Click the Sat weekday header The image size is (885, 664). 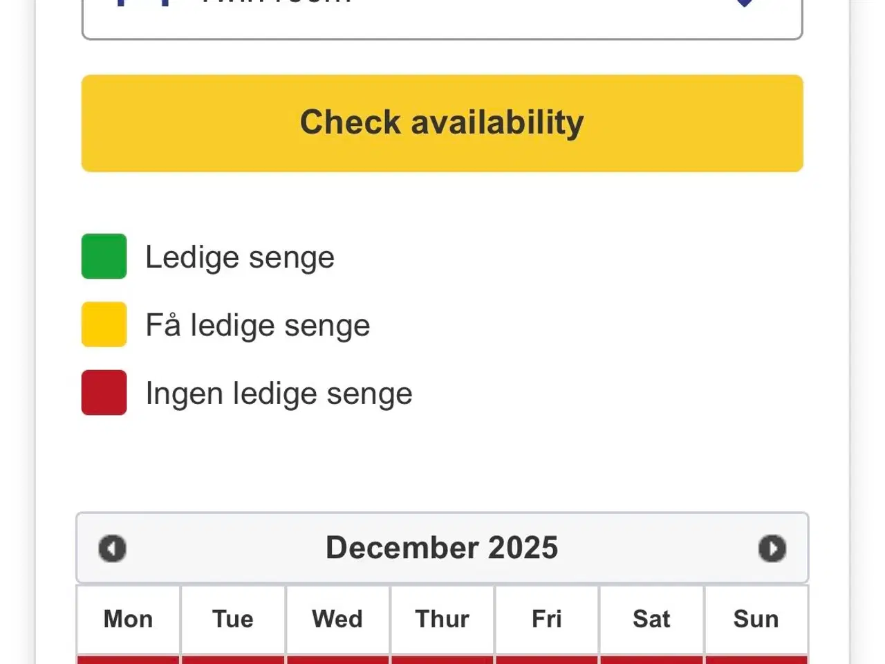tap(651, 619)
